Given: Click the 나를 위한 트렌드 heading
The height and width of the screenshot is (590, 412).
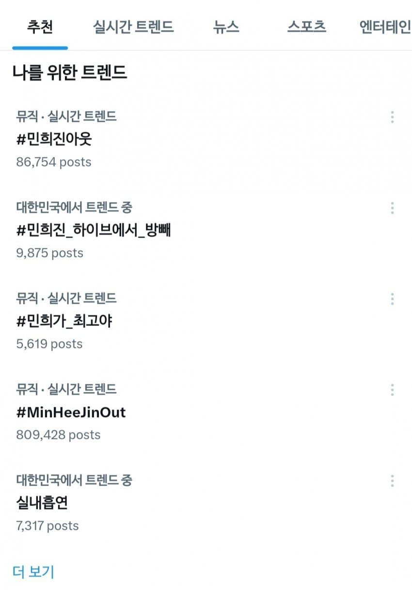Looking at the screenshot, I should tap(70, 73).
